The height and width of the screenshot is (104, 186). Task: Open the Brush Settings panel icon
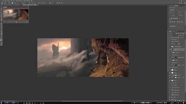(12, 3)
